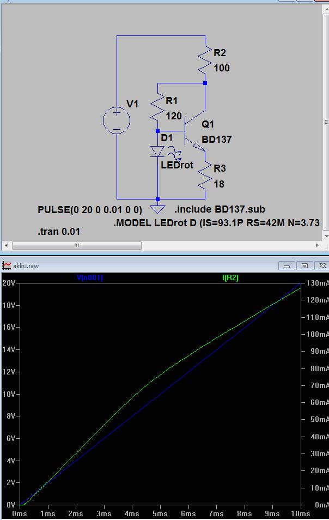Click the R2 value 100
Viewport: 329px width, 520px height.
222,68
